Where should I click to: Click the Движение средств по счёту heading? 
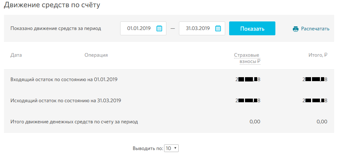coord(52,5)
